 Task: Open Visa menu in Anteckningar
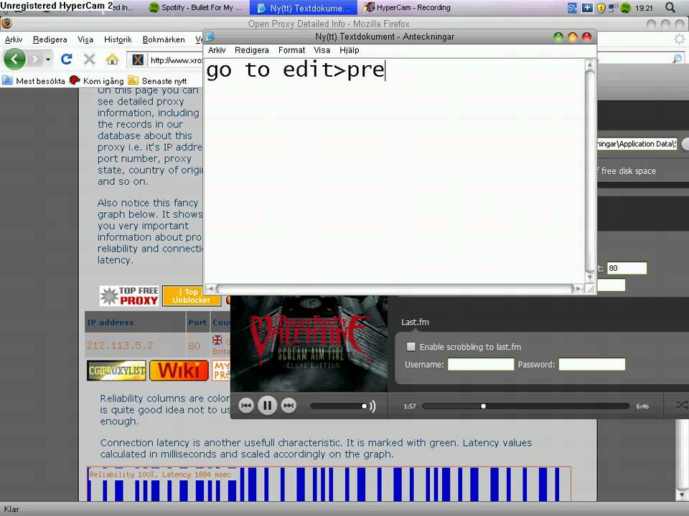(322, 50)
